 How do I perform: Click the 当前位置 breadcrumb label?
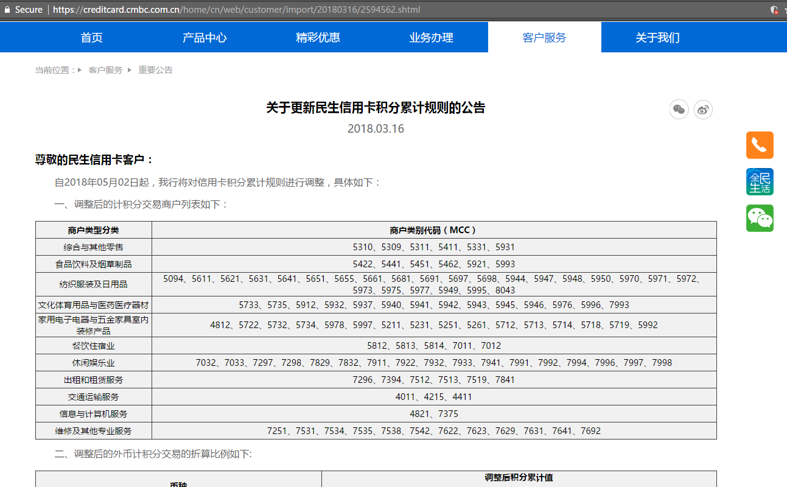55,70
